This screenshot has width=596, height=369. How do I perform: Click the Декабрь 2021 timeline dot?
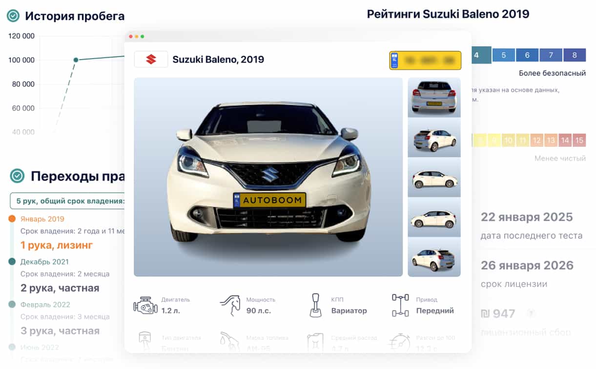[x=12, y=262]
